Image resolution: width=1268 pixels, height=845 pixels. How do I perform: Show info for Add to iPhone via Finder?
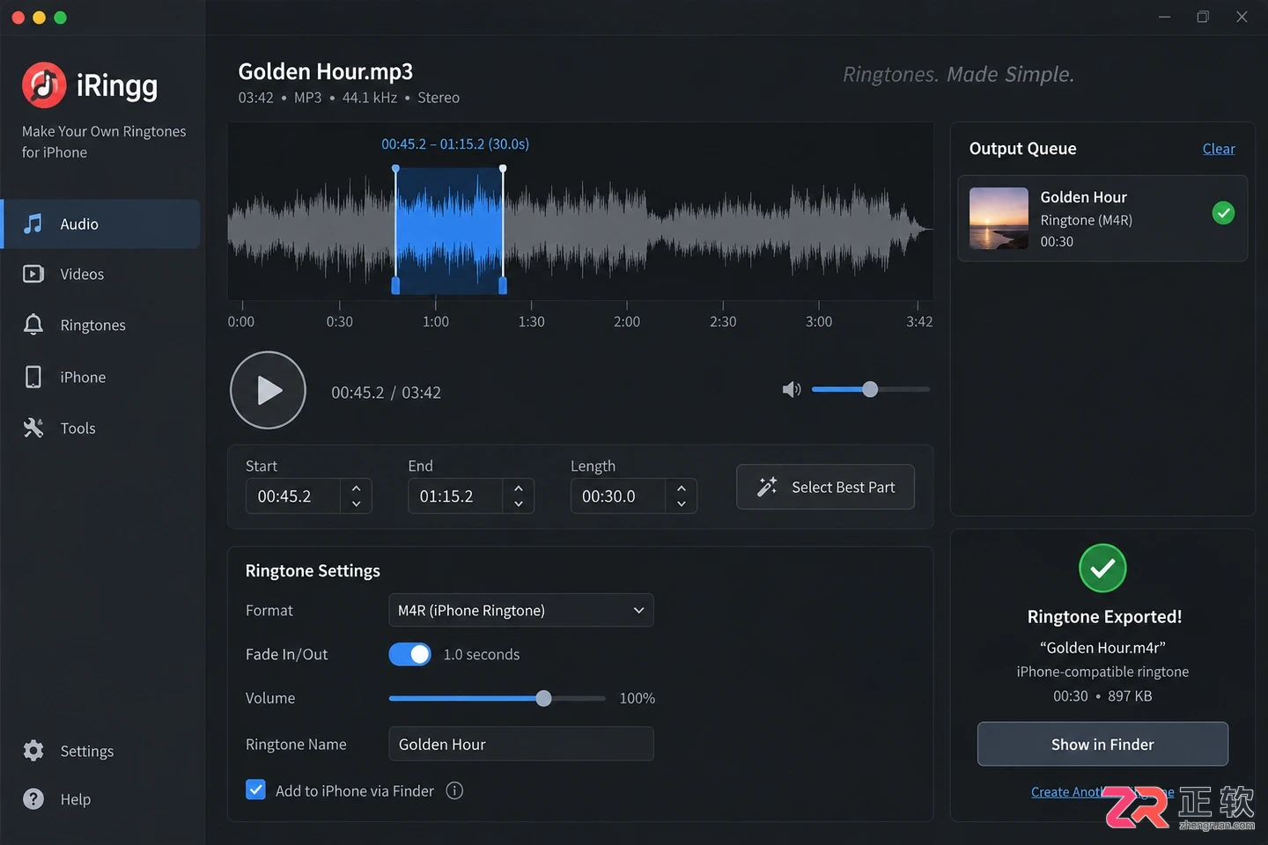coord(454,790)
